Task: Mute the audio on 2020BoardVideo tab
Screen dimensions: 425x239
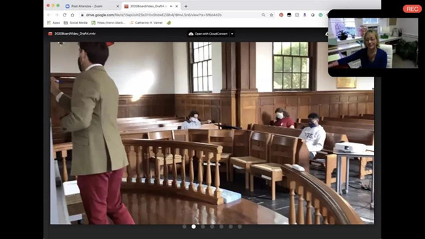Action: point(171,6)
